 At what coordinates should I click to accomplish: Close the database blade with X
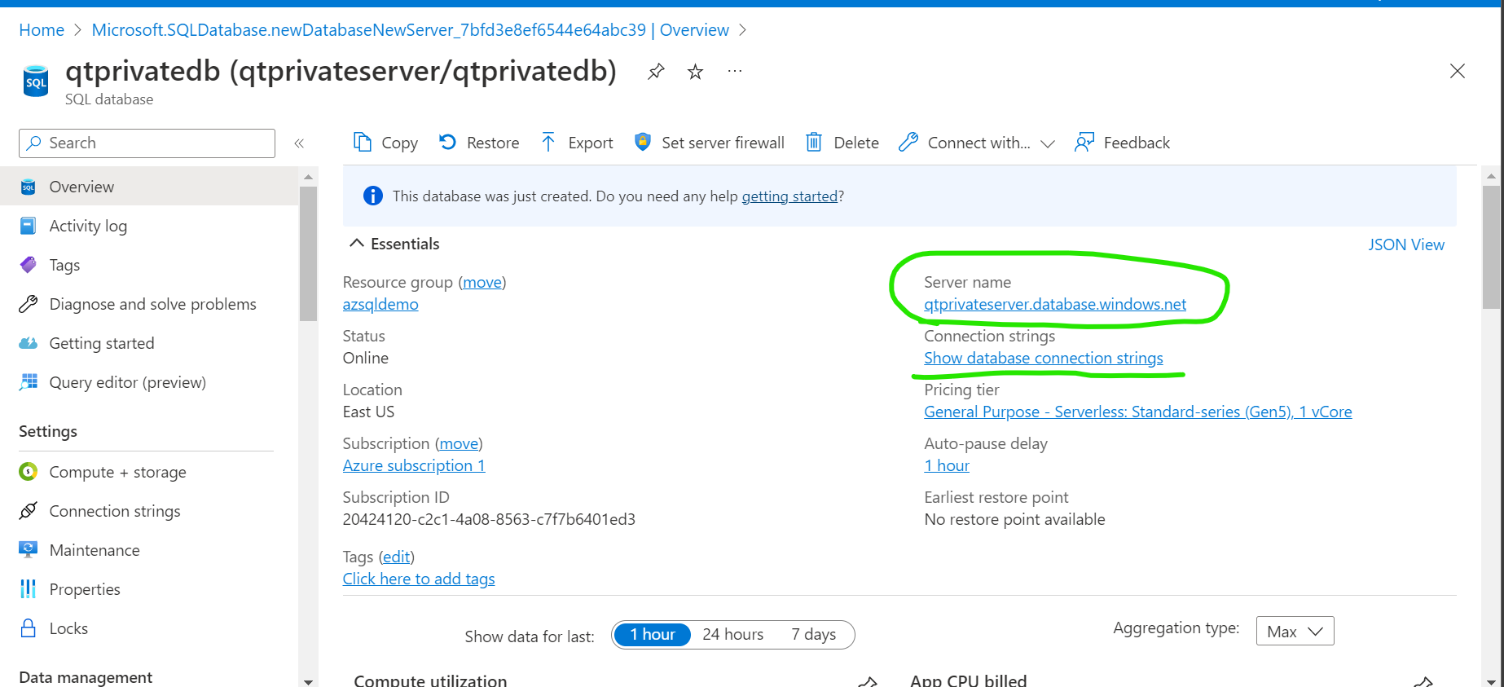tap(1458, 71)
